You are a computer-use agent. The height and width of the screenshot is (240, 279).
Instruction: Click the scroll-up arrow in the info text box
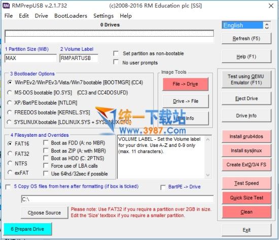208,140
